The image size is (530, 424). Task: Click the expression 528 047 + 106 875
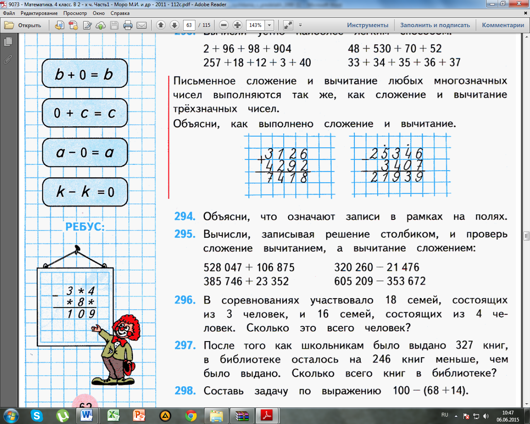tap(249, 267)
